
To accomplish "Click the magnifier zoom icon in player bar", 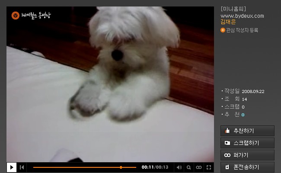I will pyautogui.click(x=188, y=167).
